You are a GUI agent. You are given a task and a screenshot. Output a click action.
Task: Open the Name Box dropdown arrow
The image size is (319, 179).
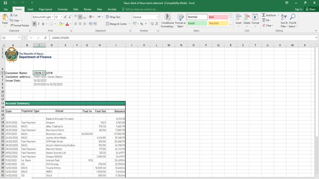19,38
